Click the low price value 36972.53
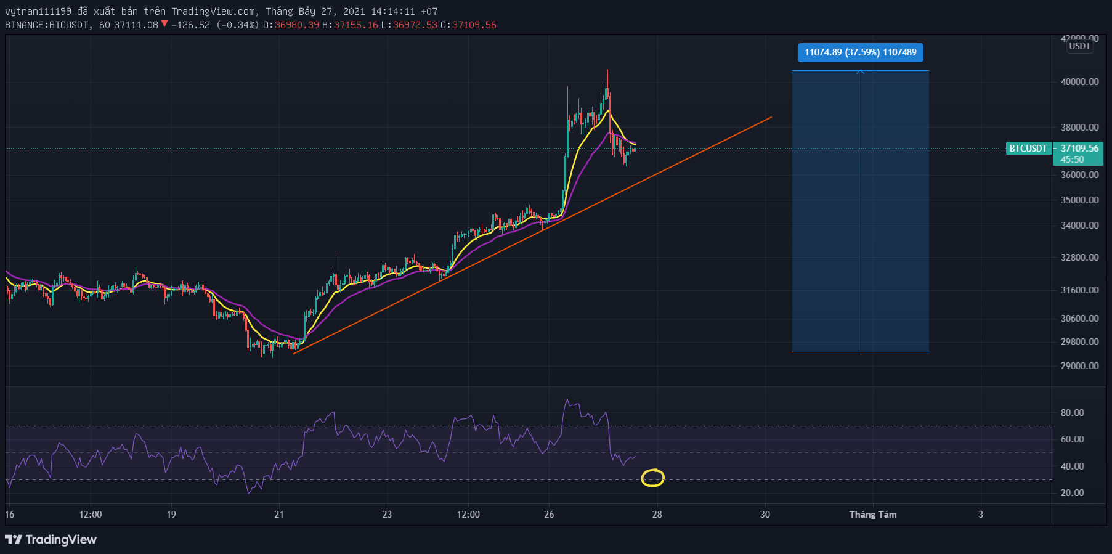Screen dimensions: 1112x554 [415, 25]
